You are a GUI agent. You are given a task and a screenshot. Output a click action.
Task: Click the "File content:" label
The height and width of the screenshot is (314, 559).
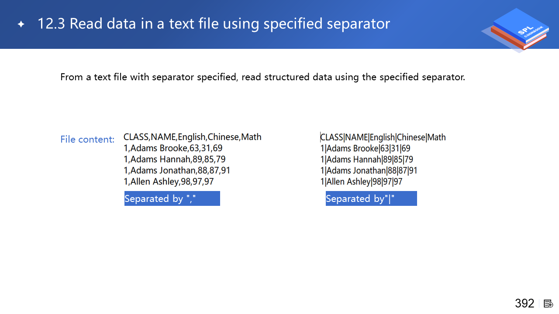pos(87,140)
